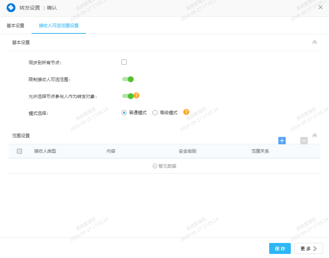Image resolution: width=329 pixels, height=258 pixels.
Task: Click help icon beside node participant toggle
Action: click(136, 95)
